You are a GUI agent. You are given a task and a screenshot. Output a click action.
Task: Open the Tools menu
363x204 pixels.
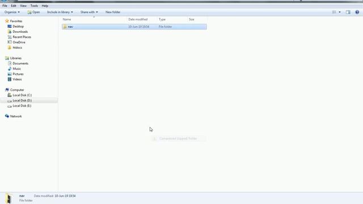click(x=34, y=6)
